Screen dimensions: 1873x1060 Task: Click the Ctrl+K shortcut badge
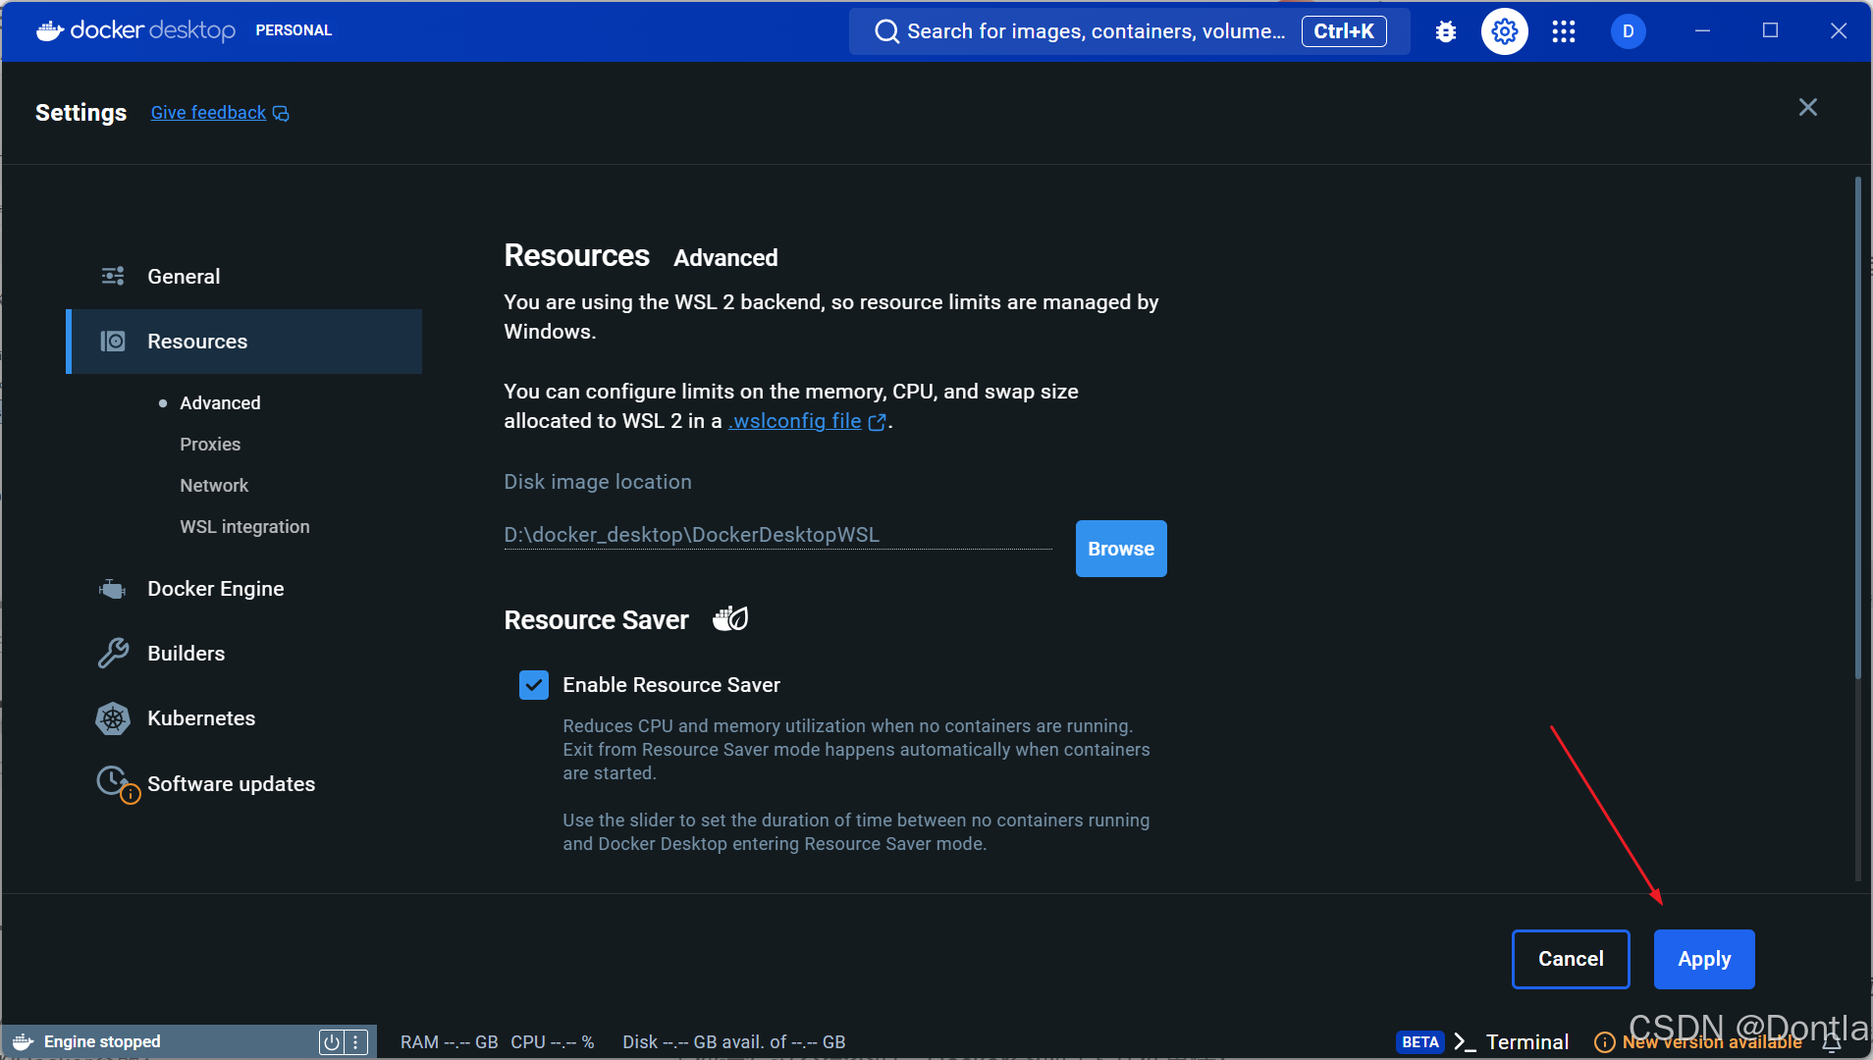(x=1344, y=31)
